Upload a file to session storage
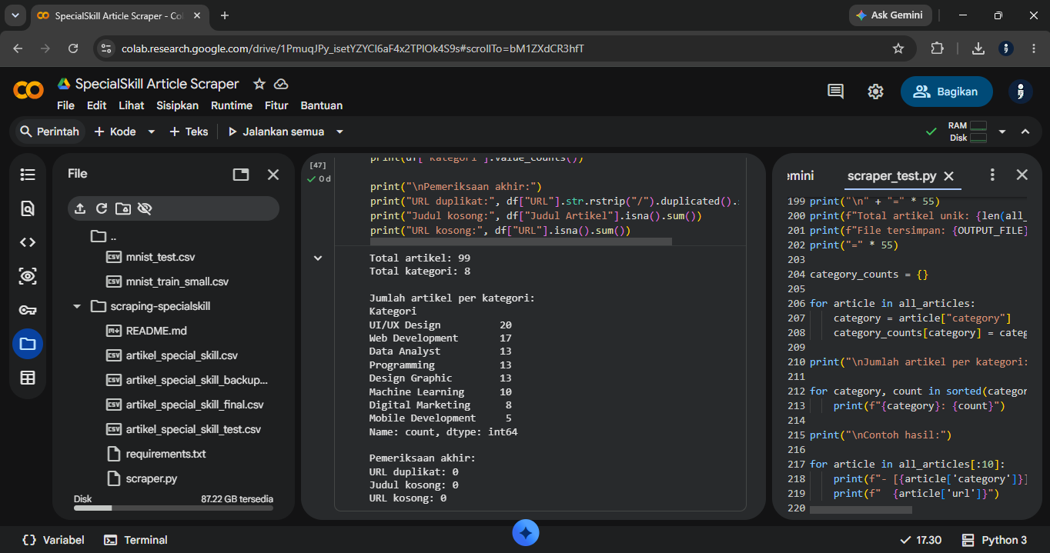The image size is (1050, 553). pyautogui.click(x=80, y=208)
